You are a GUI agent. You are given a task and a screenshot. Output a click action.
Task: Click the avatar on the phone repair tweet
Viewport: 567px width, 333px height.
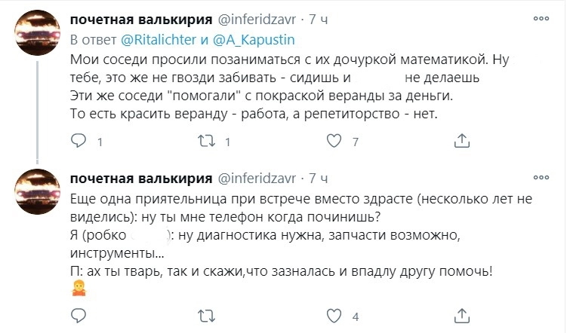(39, 199)
